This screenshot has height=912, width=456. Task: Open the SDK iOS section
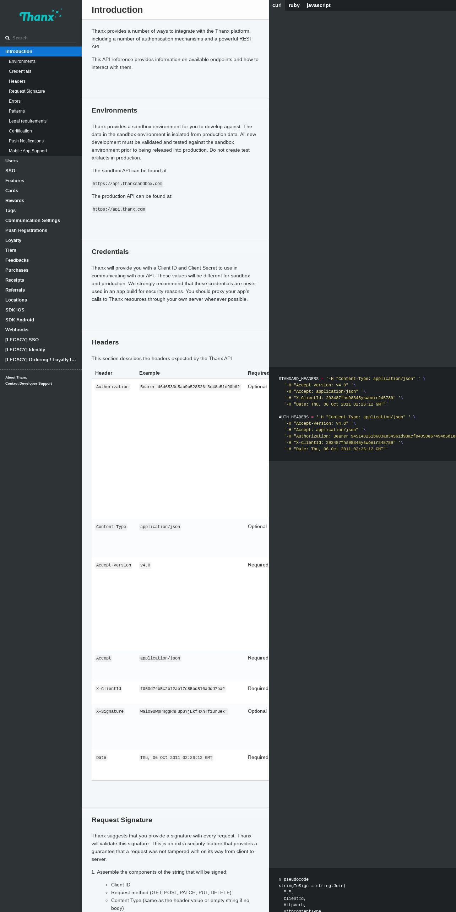[41, 310]
